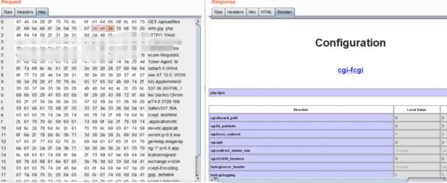
Task: Switch to the Request Raw tab
Action: (x=8, y=12)
